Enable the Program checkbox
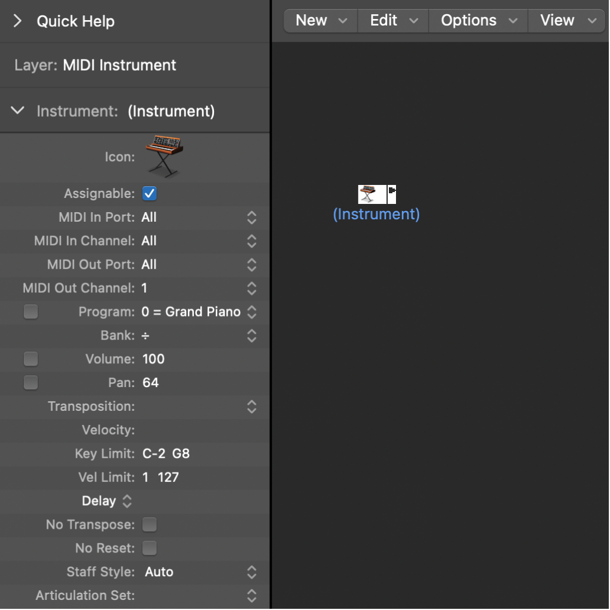Screen dimensions: 610x610 [x=30, y=311]
